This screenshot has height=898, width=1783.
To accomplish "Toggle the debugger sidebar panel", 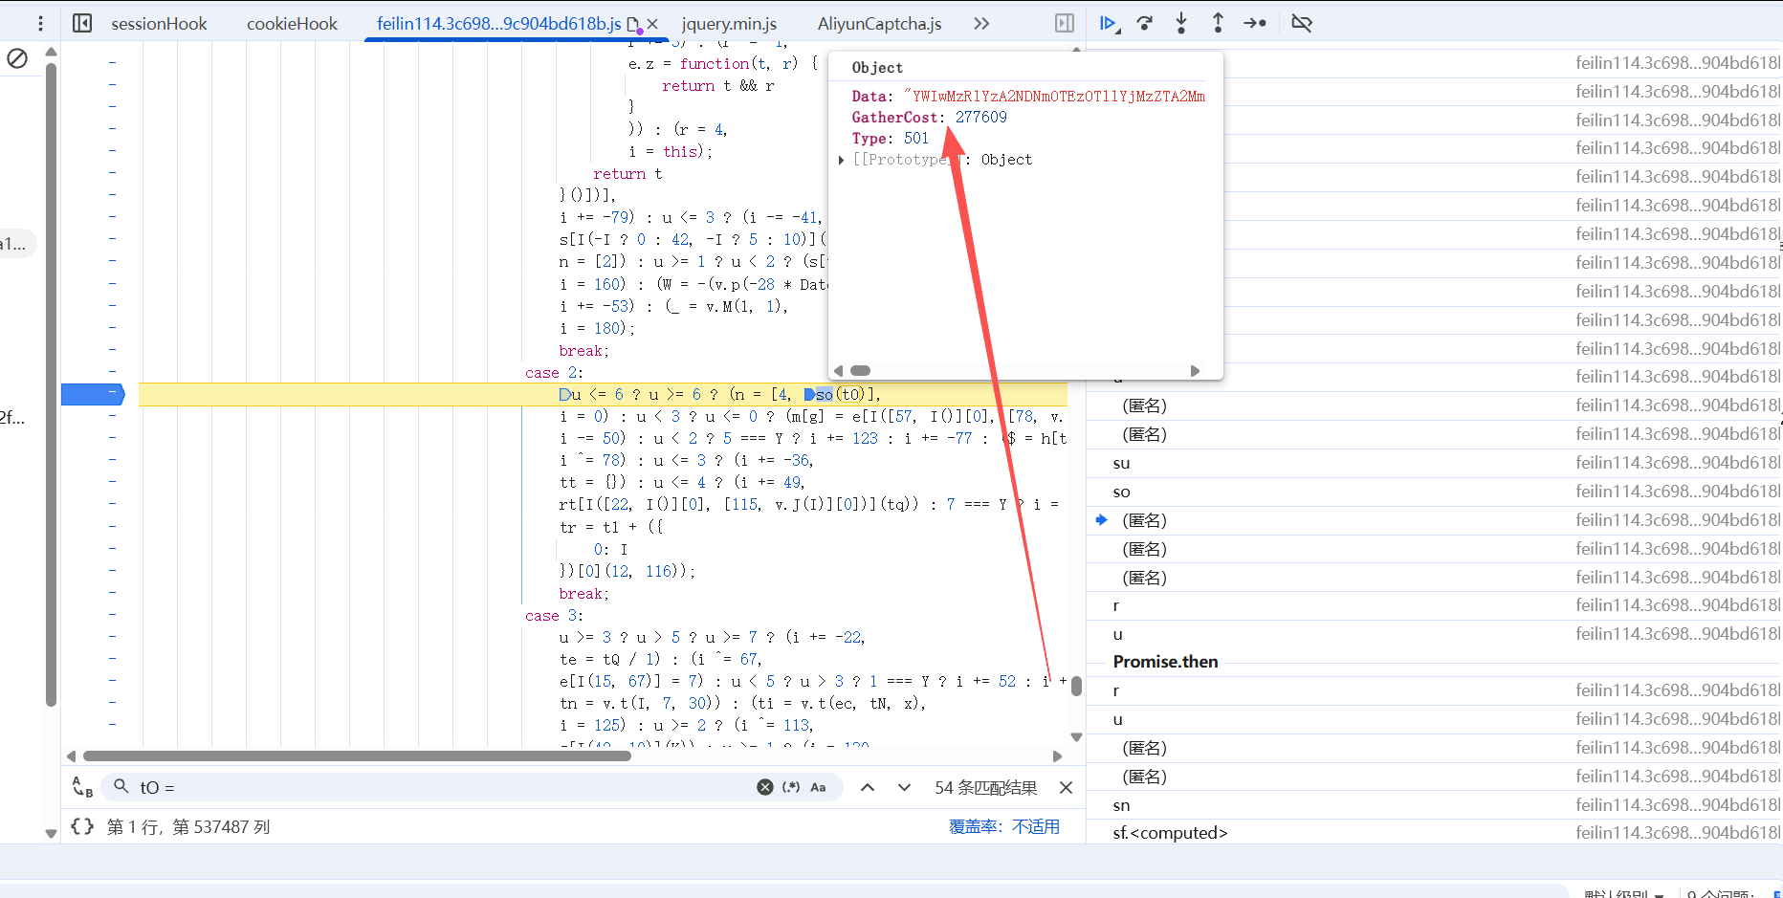I will coord(1065,23).
